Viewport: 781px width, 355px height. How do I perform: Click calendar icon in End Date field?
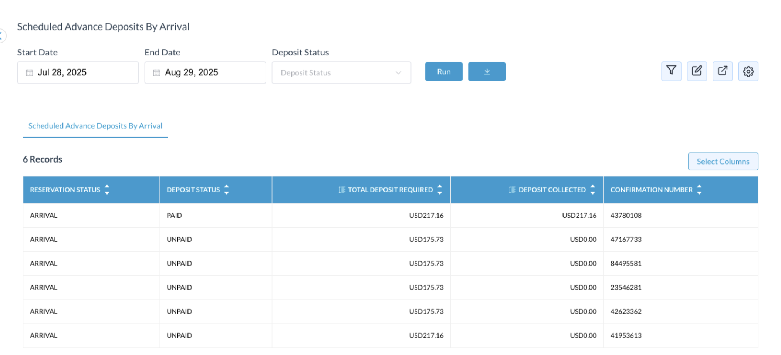click(x=156, y=72)
